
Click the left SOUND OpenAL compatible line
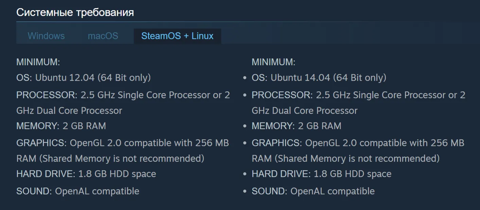pyautogui.click(x=78, y=191)
